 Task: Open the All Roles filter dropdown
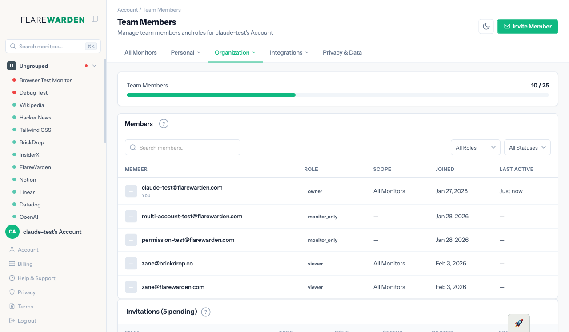[x=475, y=148]
